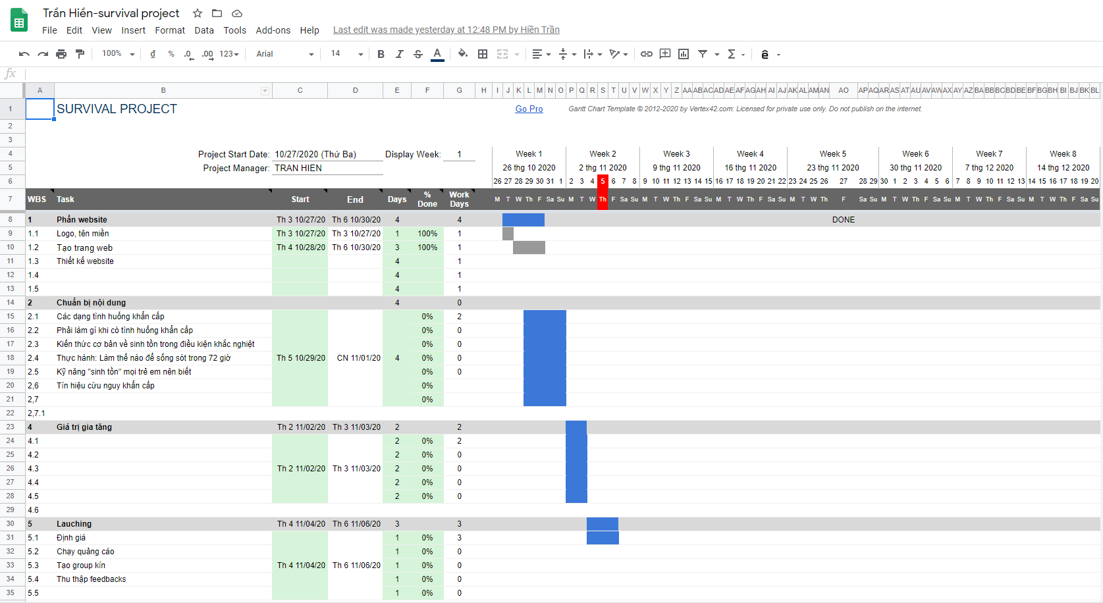Insert a link using the link icon

647,54
